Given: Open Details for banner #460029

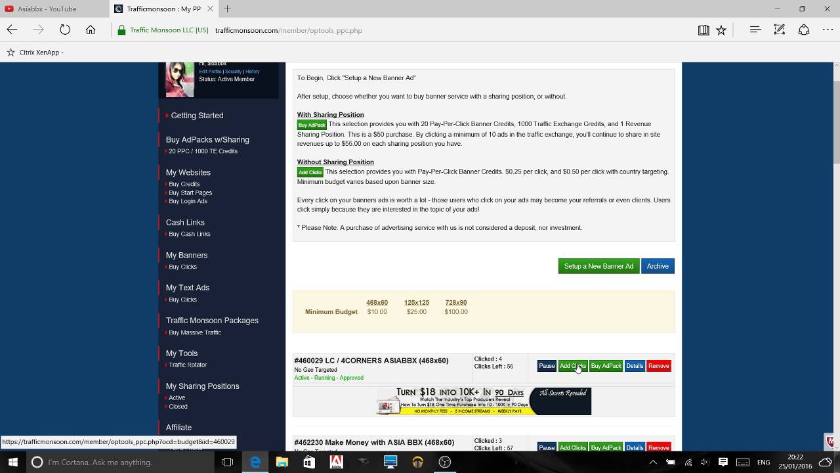Looking at the screenshot, I should [635, 366].
